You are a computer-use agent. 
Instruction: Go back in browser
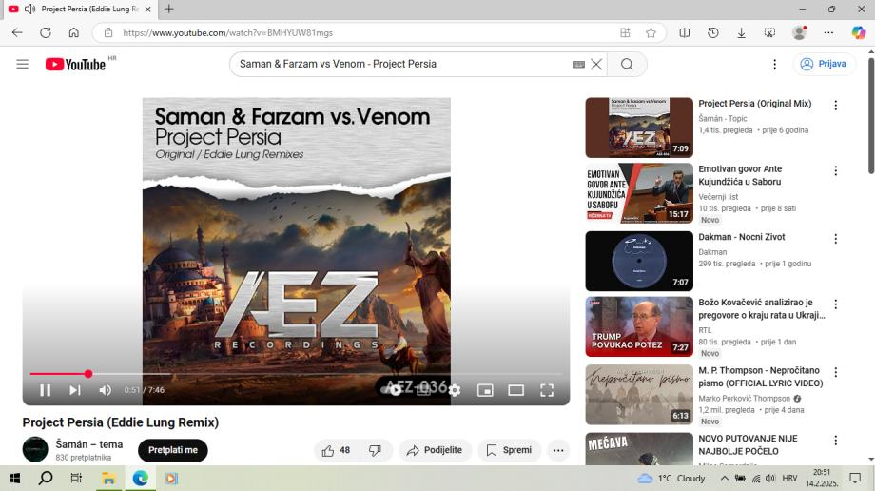pos(17,33)
